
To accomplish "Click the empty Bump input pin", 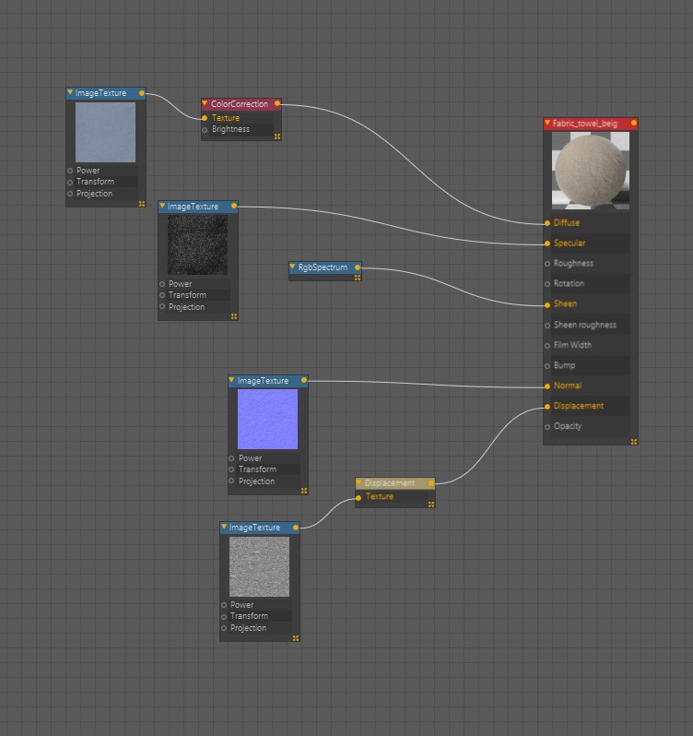I will click(547, 365).
